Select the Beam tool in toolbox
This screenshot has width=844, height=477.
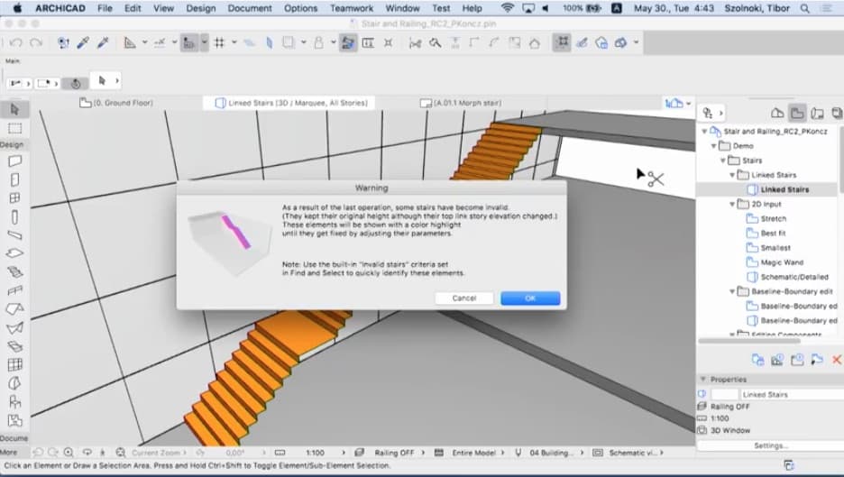[14, 235]
